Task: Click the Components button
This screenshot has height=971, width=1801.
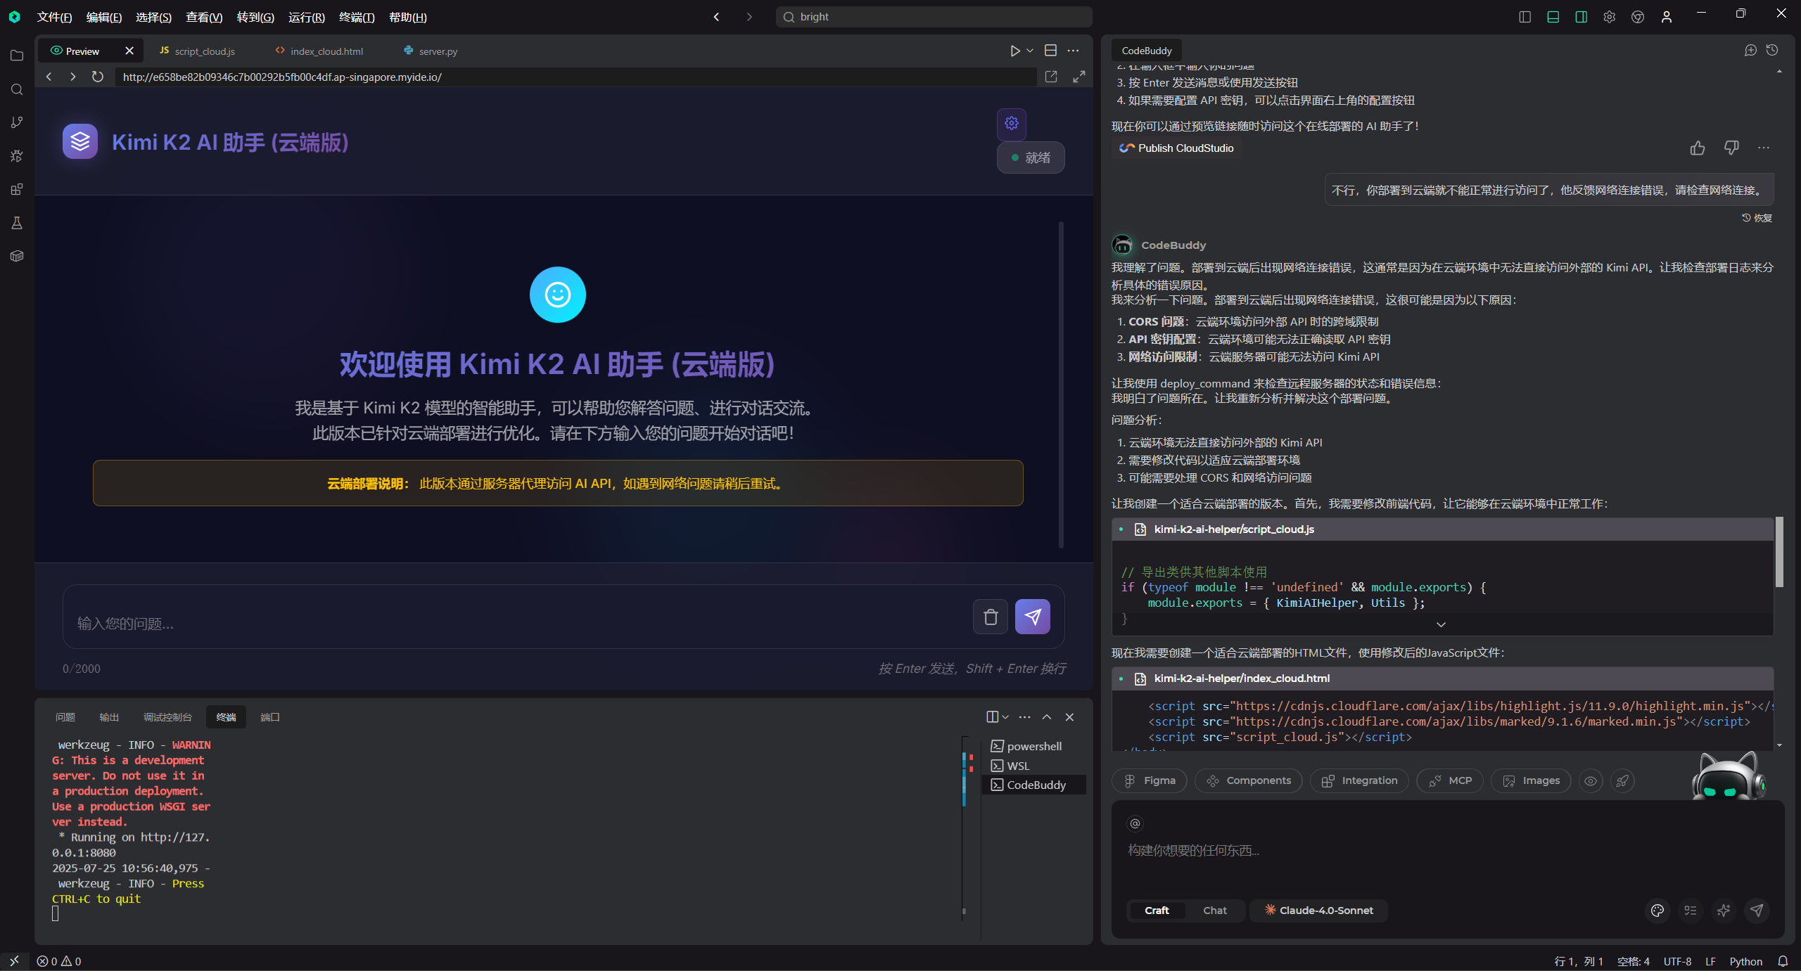Action: pyautogui.click(x=1249, y=780)
